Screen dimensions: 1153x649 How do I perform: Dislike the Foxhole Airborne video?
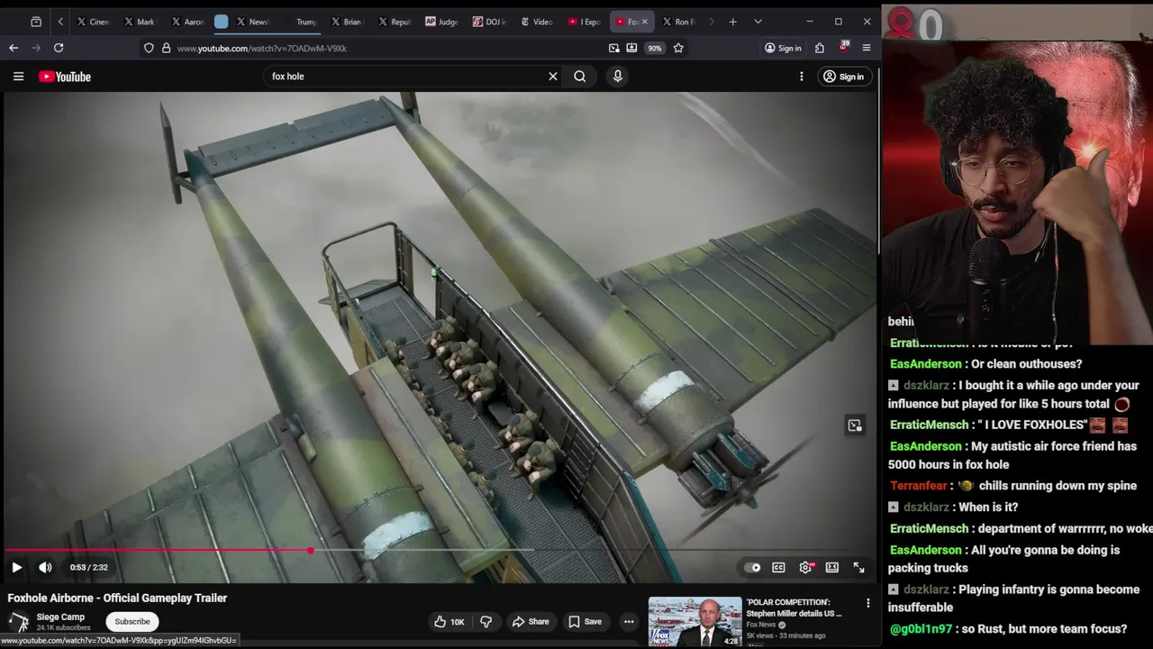(x=486, y=621)
